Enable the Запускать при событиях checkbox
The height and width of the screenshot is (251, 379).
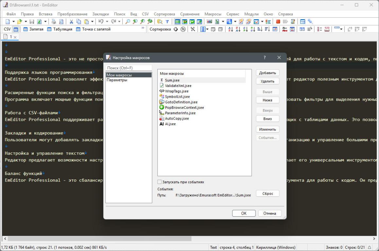point(160,182)
